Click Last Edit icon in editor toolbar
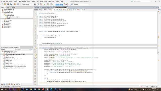Screen dimensions: 161x91 coord(50,10)
